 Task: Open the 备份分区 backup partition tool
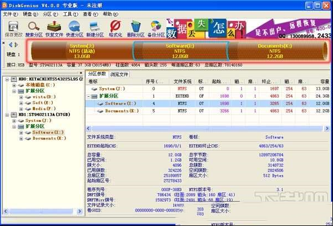156,29
